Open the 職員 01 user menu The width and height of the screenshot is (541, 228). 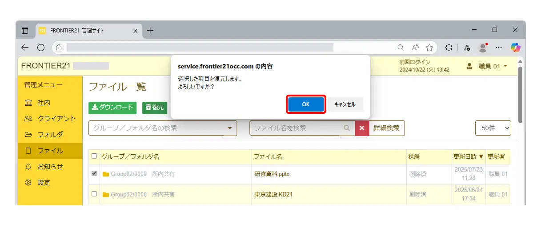pyautogui.click(x=487, y=66)
